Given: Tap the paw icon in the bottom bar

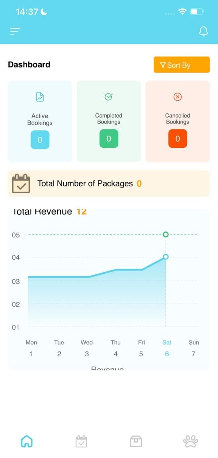Looking at the screenshot, I should click(190, 441).
